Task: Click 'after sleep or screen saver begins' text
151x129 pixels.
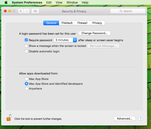Action: (101, 40)
